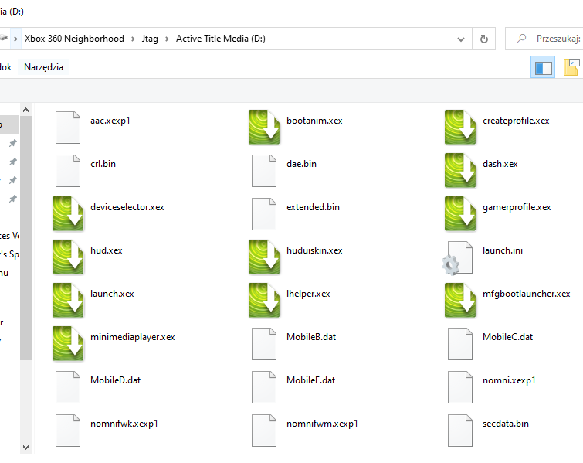Screen dimensions: 583x463
Task: Select the gamerprofile.xex Xbox icon
Action: point(460,213)
